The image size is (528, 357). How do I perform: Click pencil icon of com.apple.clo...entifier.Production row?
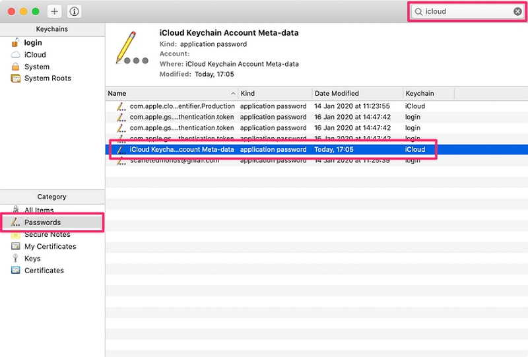click(x=121, y=106)
